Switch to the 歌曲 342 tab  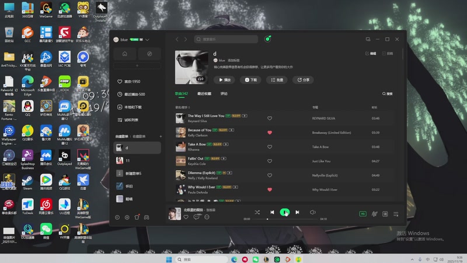pos(182,94)
